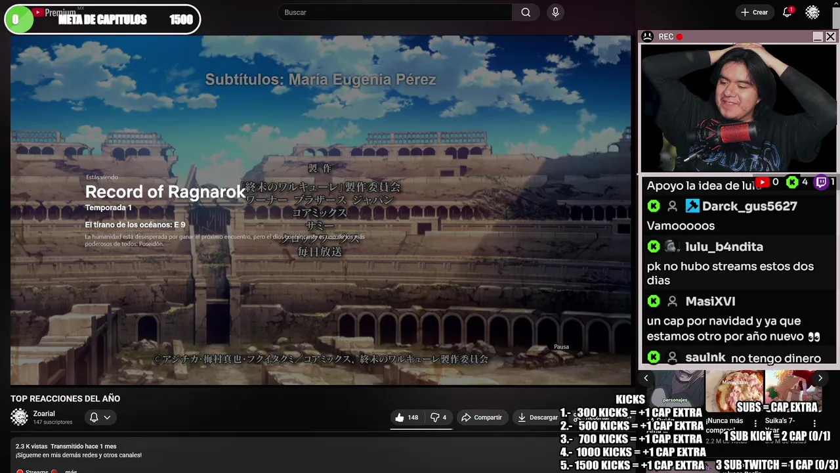Expand the subscription bell notification dropdown
Viewport: 840px width, 473px height.
click(100, 417)
